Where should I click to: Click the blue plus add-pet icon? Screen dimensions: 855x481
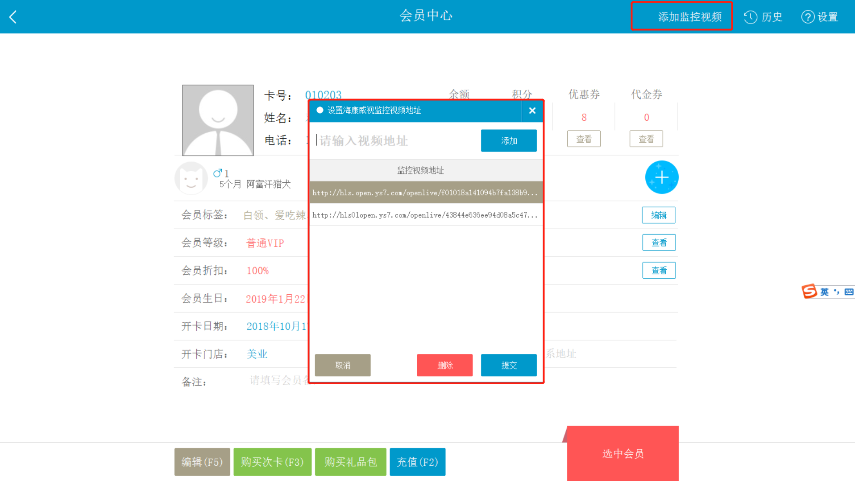(661, 177)
